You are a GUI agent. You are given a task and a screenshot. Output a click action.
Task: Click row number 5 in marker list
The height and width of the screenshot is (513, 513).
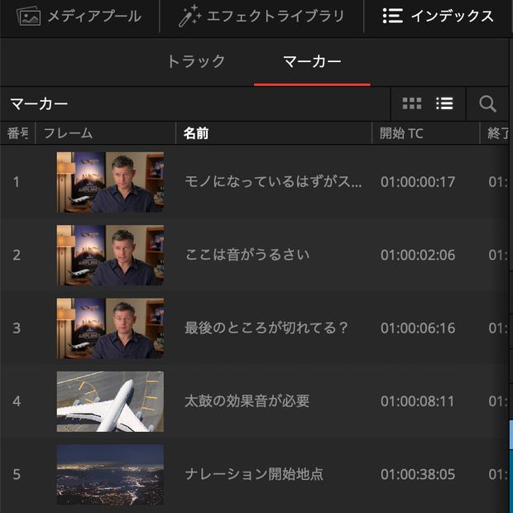pos(17,474)
